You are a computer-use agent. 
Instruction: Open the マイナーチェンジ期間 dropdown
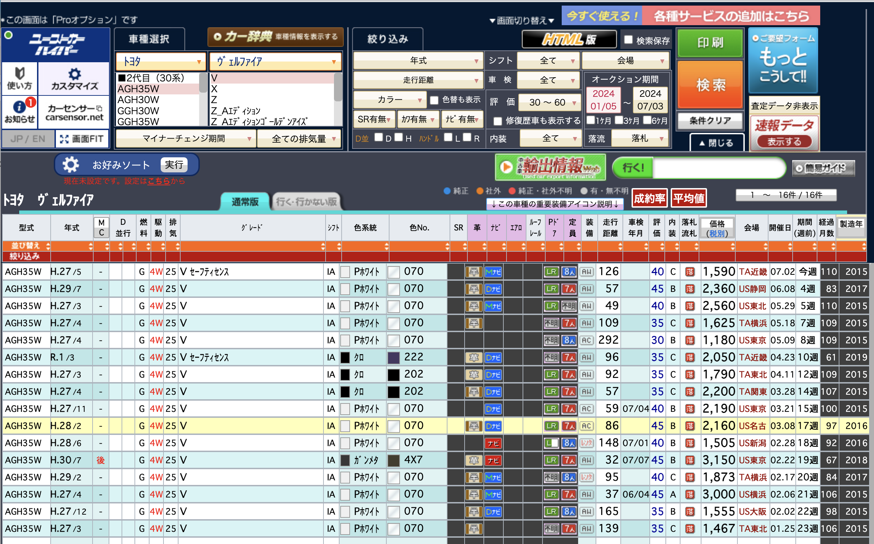tap(185, 138)
